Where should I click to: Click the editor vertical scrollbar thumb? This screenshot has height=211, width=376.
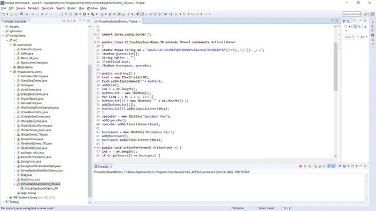[x=335, y=66]
